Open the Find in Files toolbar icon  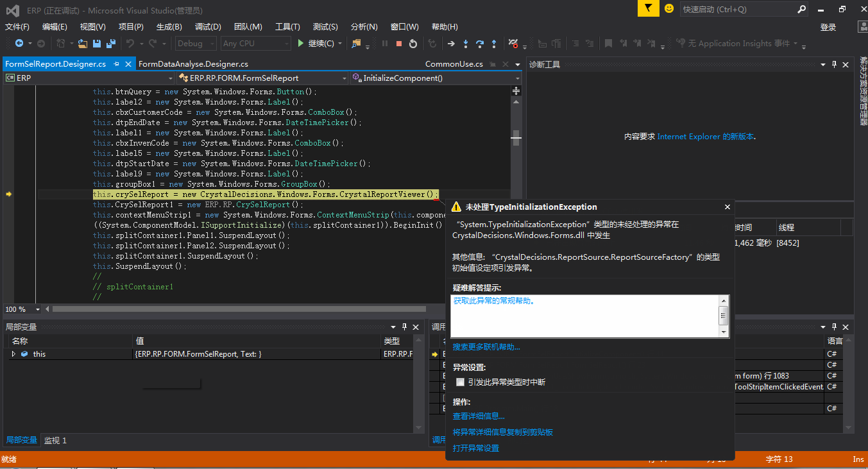tap(356, 44)
